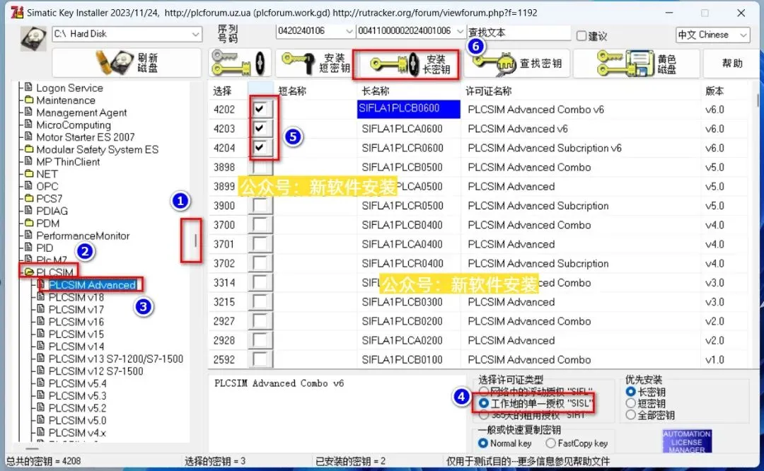Select cell SIFLA1PLCB0600

(408, 109)
